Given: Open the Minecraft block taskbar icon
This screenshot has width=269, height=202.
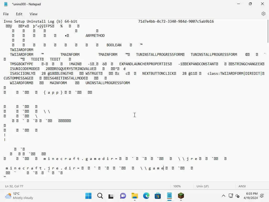Looking at the screenshot, I should pos(181,196).
